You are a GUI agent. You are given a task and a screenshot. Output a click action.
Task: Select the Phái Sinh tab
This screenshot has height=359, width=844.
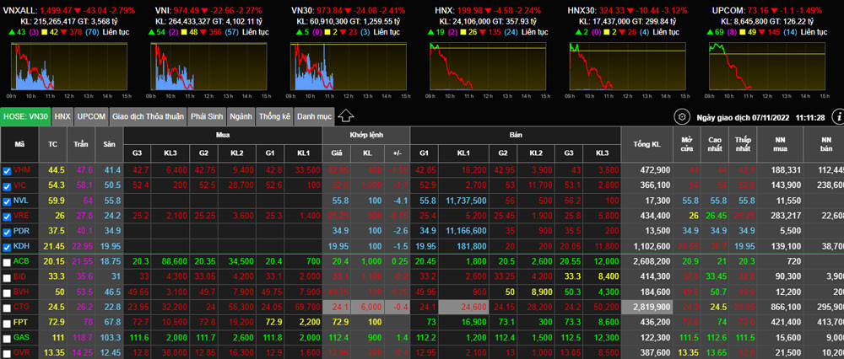click(208, 116)
